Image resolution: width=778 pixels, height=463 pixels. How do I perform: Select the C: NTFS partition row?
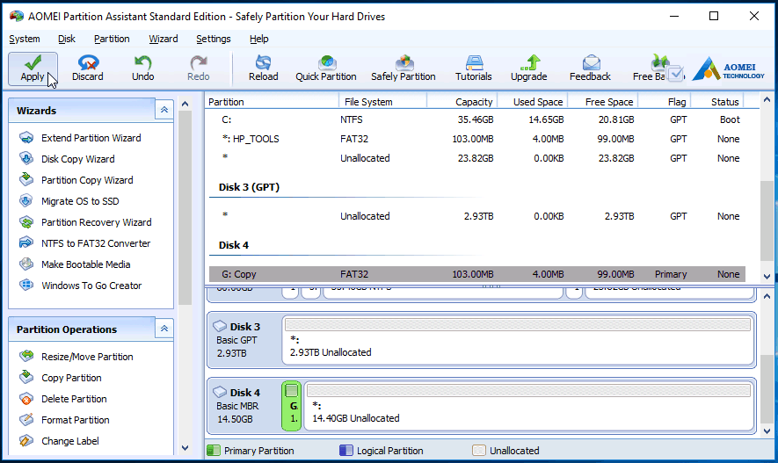[x=477, y=119]
